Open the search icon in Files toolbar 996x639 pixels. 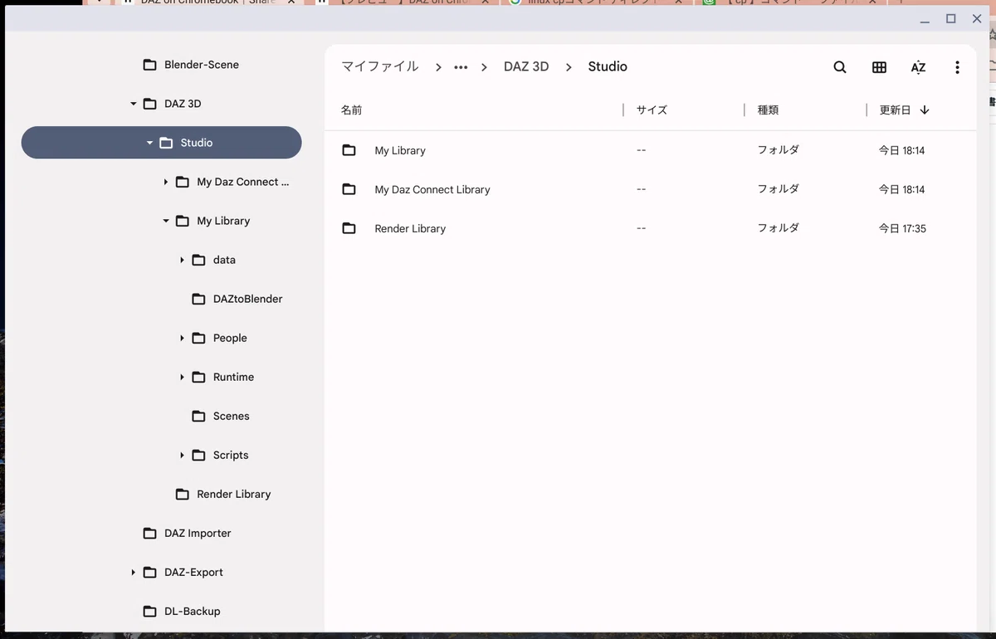(x=840, y=67)
